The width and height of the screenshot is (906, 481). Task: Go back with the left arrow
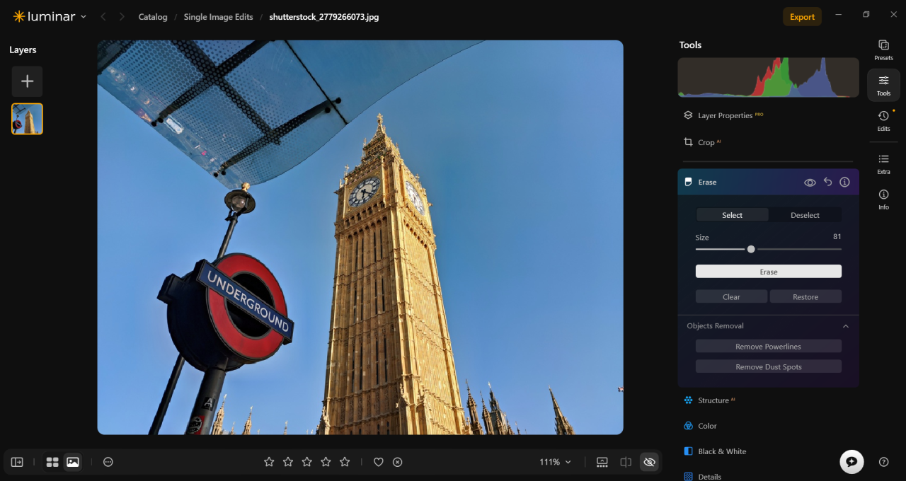[103, 16]
